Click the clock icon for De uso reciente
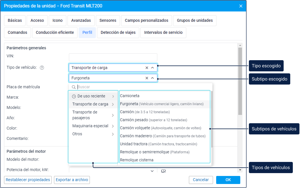Viewport: 300px width, 188px height. (74, 96)
